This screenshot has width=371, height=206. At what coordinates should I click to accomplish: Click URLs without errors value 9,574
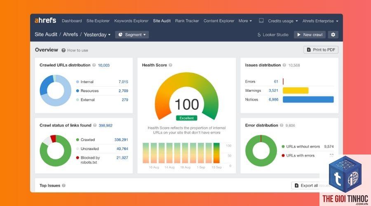329,147
